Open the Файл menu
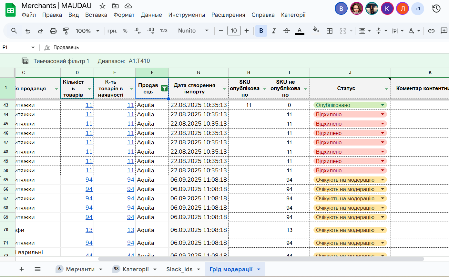This screenshot has width=449, height=277. pos(29,15)
